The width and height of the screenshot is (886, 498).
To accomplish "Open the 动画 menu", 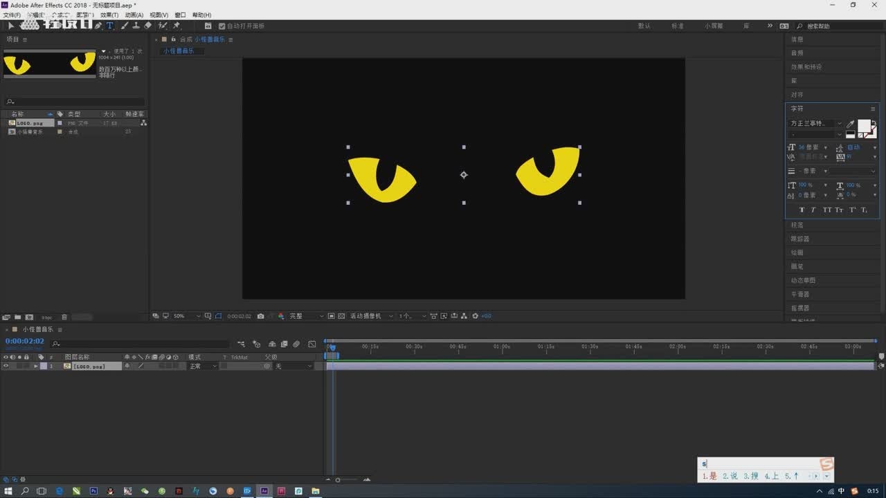I will click(x=134, y=15).
